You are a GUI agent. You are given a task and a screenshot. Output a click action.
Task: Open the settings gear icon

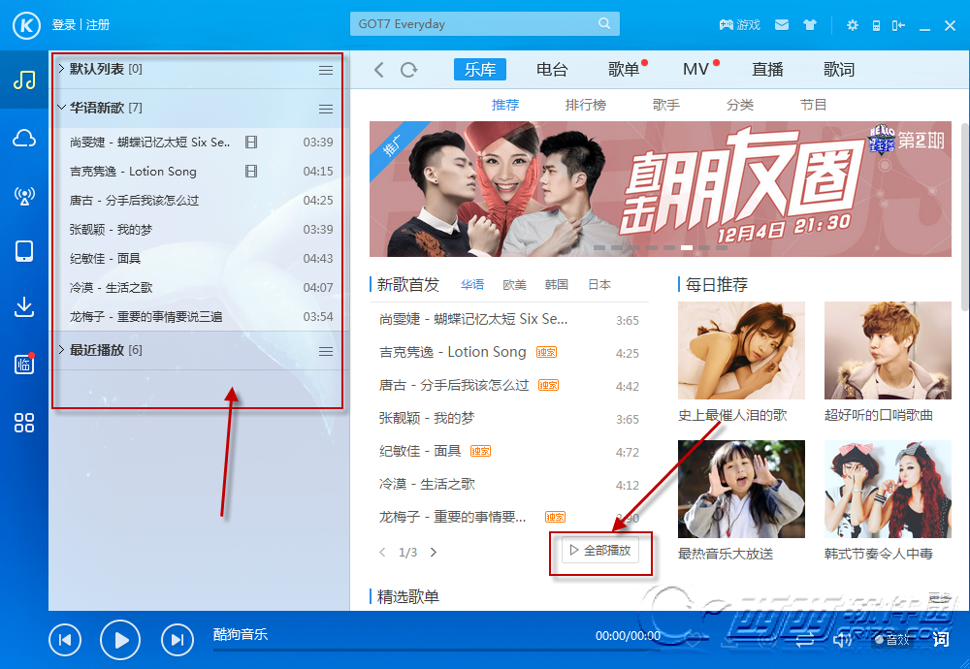tap(853, 25)
